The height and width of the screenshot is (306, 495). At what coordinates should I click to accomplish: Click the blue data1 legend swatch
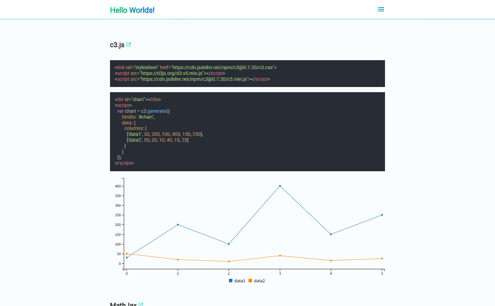click(x=231, y=281)
